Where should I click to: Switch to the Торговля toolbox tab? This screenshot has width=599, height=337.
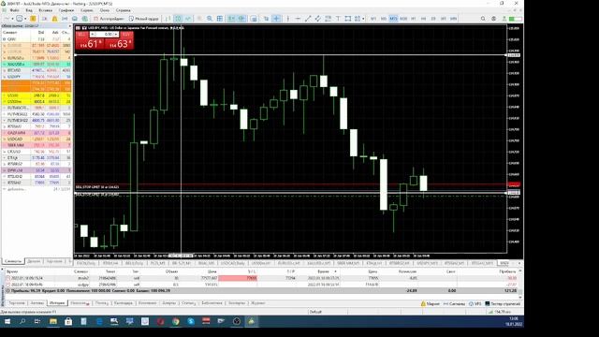(x=17, y=303)
